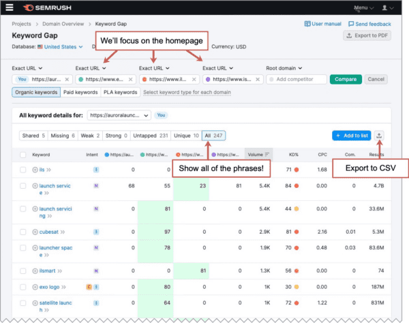This screenshot has width=409, height=323.
Task: Switch to the Missing 6 filter tab
Action: pos(63,136)
